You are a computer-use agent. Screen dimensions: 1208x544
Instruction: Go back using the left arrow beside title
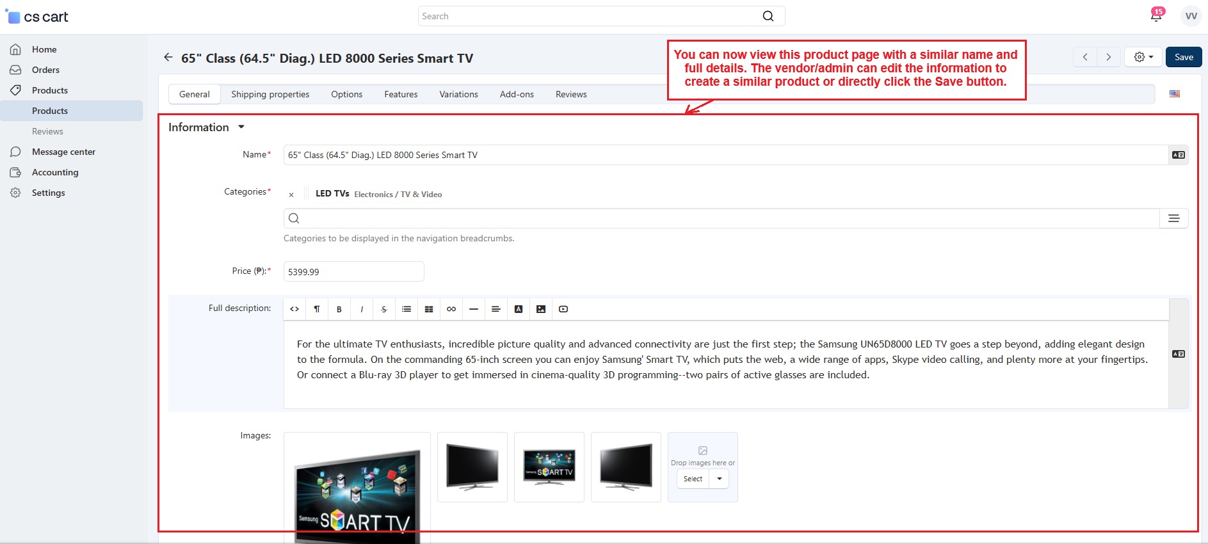pyautogui.click(x=168, y=58)
